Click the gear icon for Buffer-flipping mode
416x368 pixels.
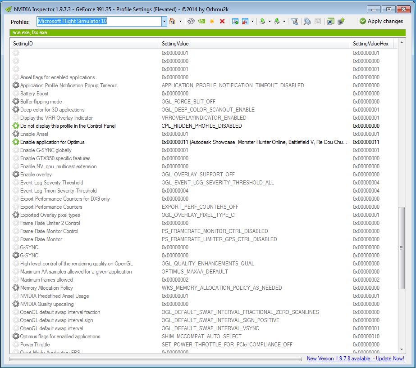[16, 101]
